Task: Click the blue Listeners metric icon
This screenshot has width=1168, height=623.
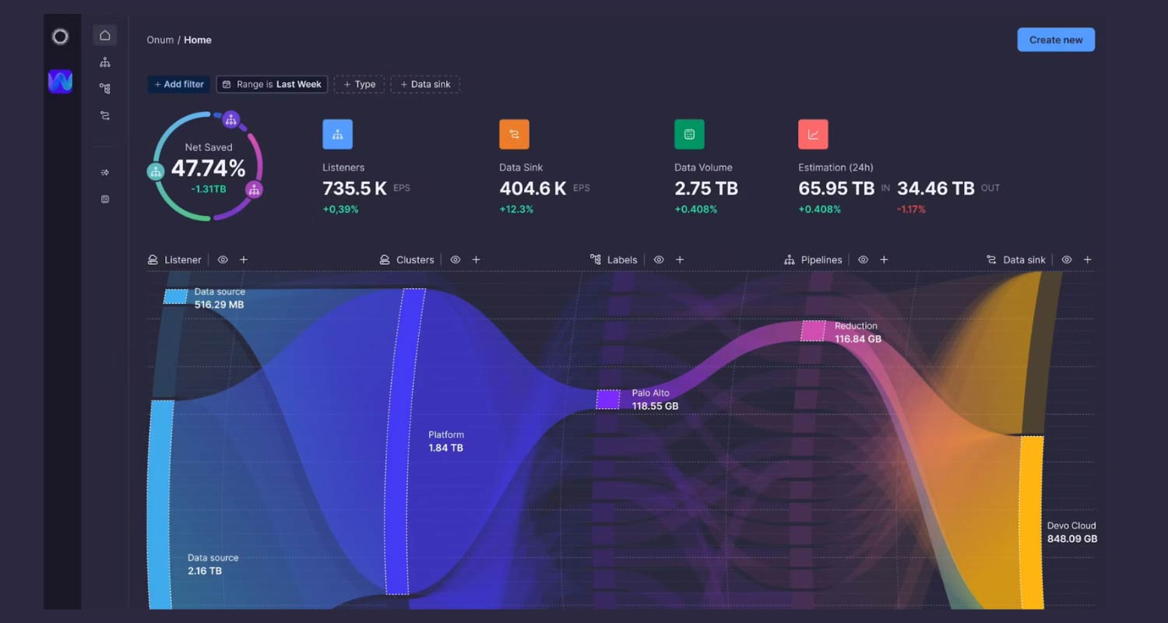Action: click(x=337, y=134)
